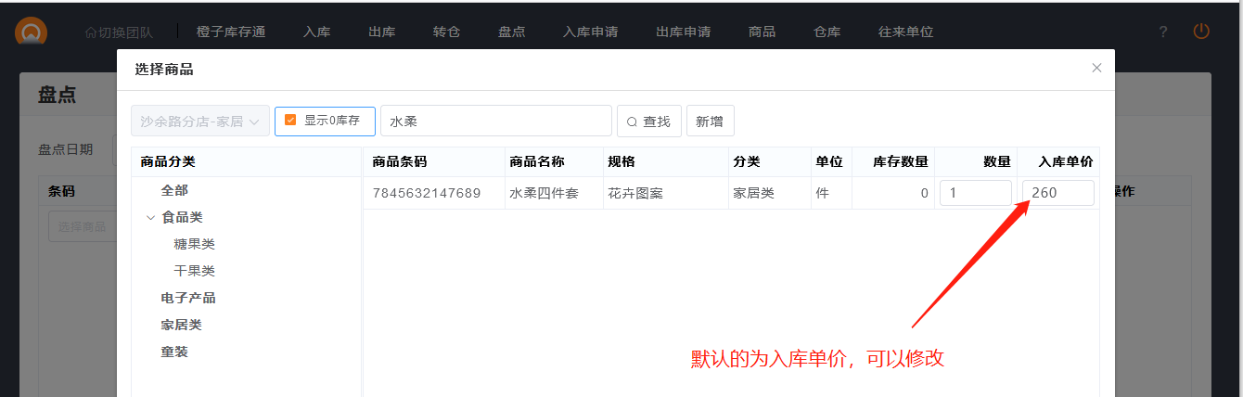Select 电子产品 in category tree

[x=188, y=298]
